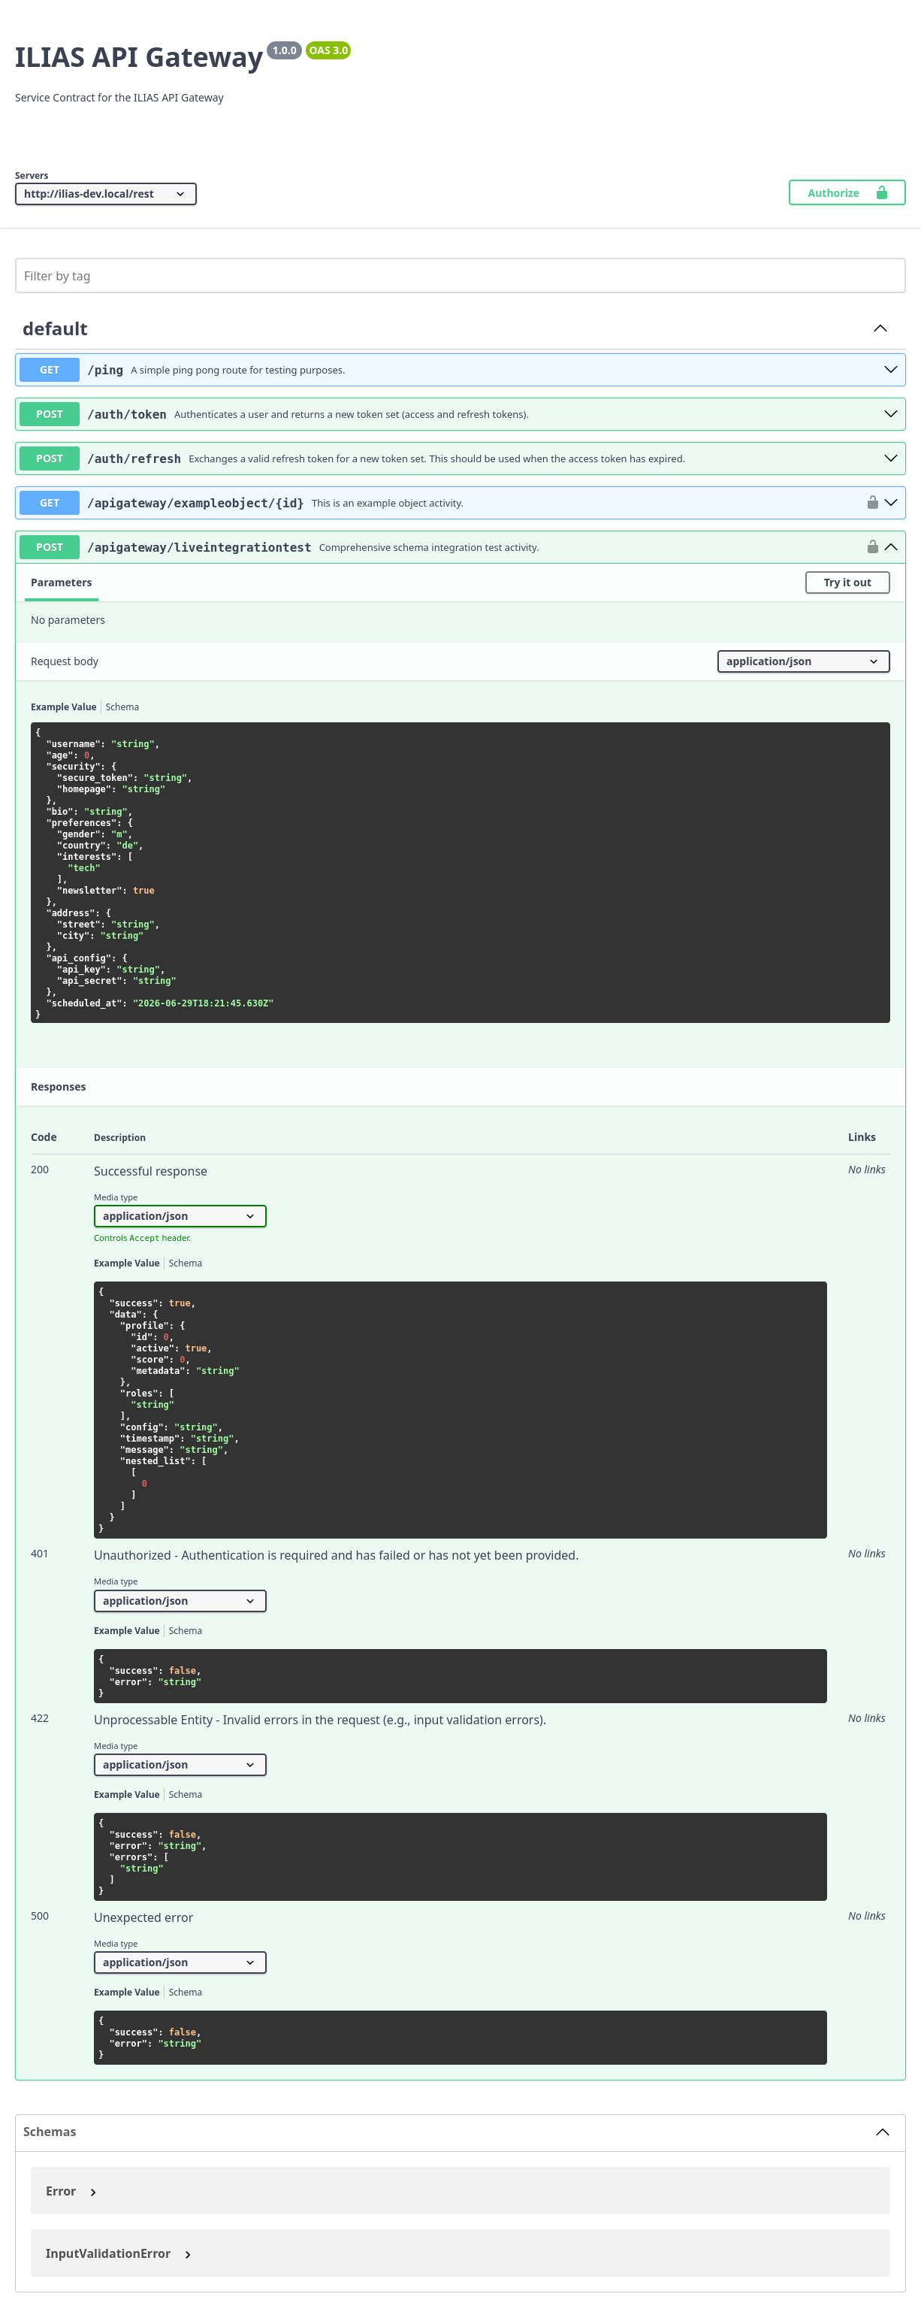The height and width of the screenshot is (2315, 921).
Task: Switch 200 response to Schema tab
Action: (x=185, y=1263)
